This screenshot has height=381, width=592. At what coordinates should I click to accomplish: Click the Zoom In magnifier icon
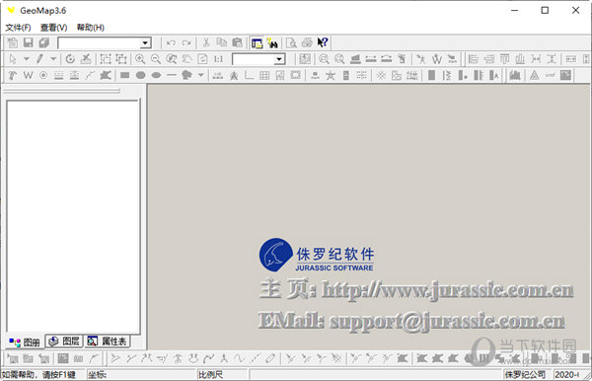coord(140,59)
